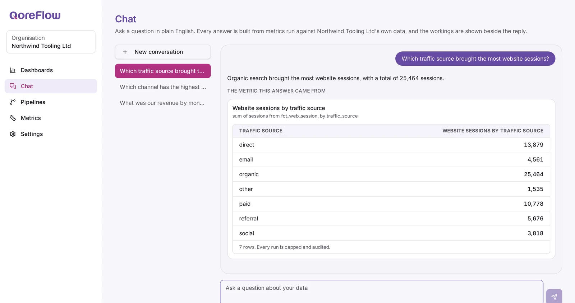Select the 'referral' row label
575x303 pixels.
[249, 218]
